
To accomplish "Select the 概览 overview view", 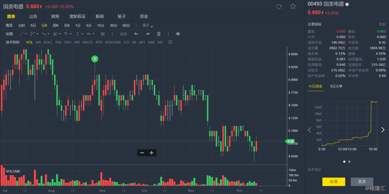I will click(x=9, y=25).
